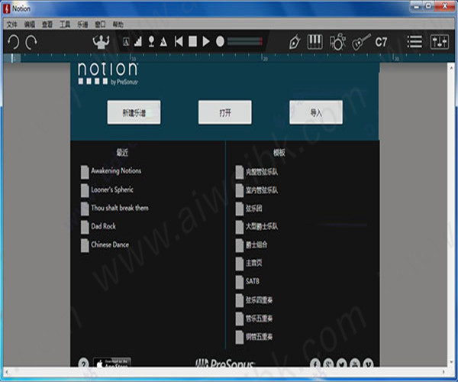The width and height of the screenshot is (458, 382).
Task: Click the App Store download badge
Action: coord(112,362)
